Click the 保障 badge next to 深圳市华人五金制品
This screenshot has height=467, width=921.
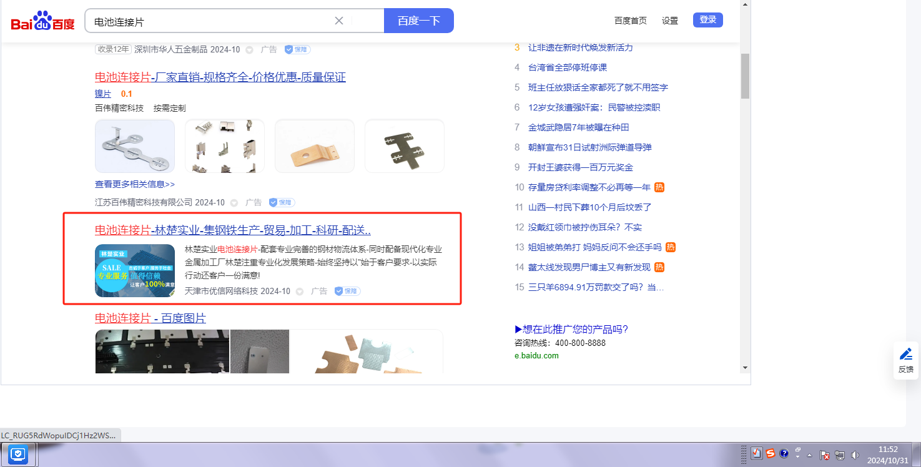coord(297,50)
